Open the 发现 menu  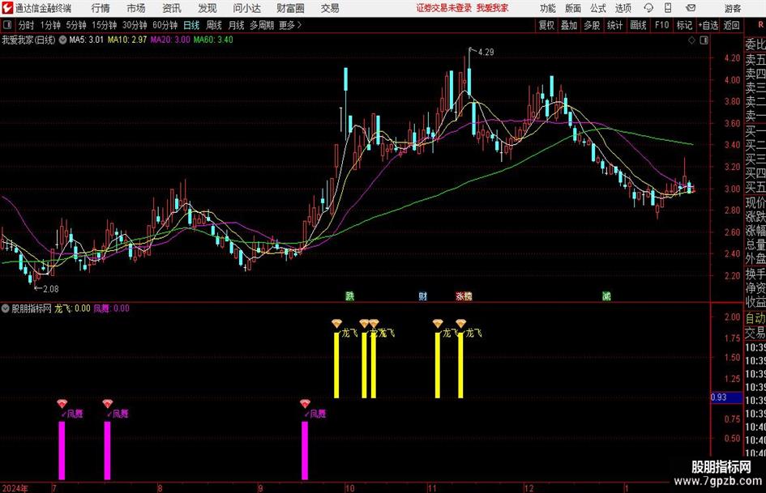click(208, 8)
